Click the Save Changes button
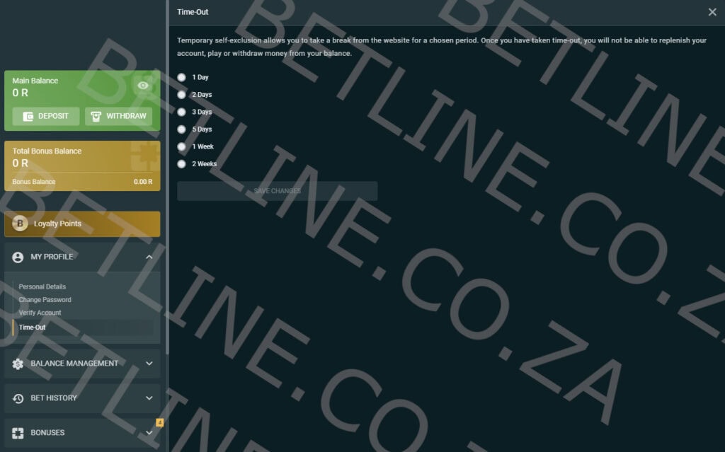Image resolution: width=725 pixels, height=452 pixels. (x=278, y=191)
